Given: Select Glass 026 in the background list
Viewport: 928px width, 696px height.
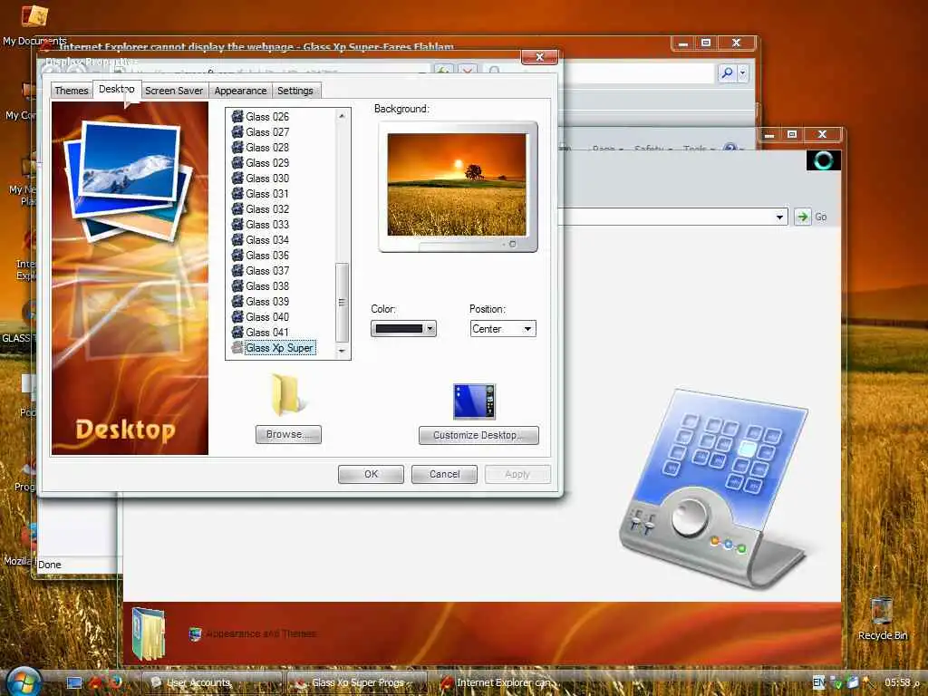Looking at the screenshot, I should pyautogui.click(x=267, y=117).
